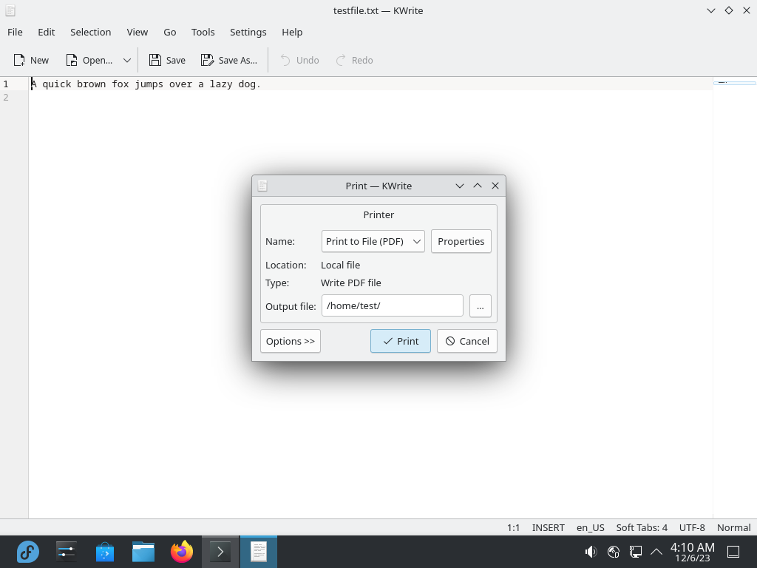This screenshot has height=568, width=757.
Task: Open the printer Name dropdown
Action: [x=373, y=241]
